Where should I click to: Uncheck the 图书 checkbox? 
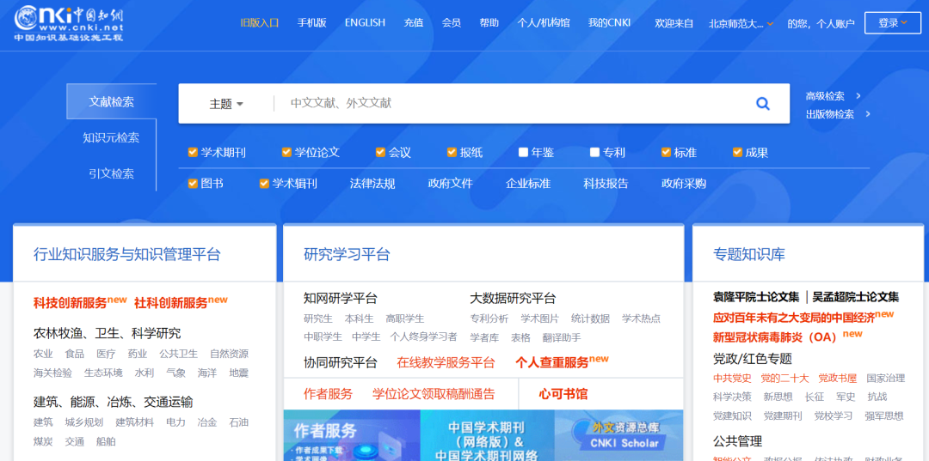[193, 184]
